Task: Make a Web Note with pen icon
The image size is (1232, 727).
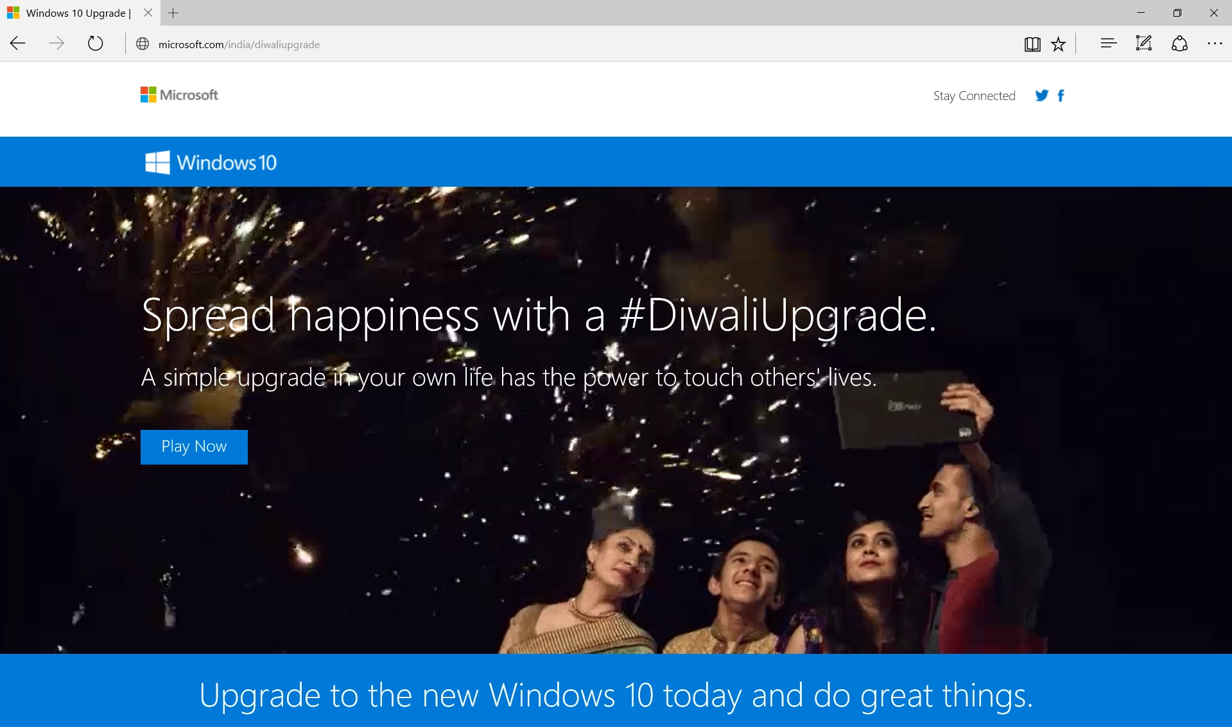Action: click(x=1143, y=44)
